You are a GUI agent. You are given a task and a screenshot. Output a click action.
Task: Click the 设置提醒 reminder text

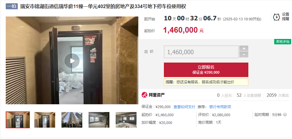tap(285, 17)
